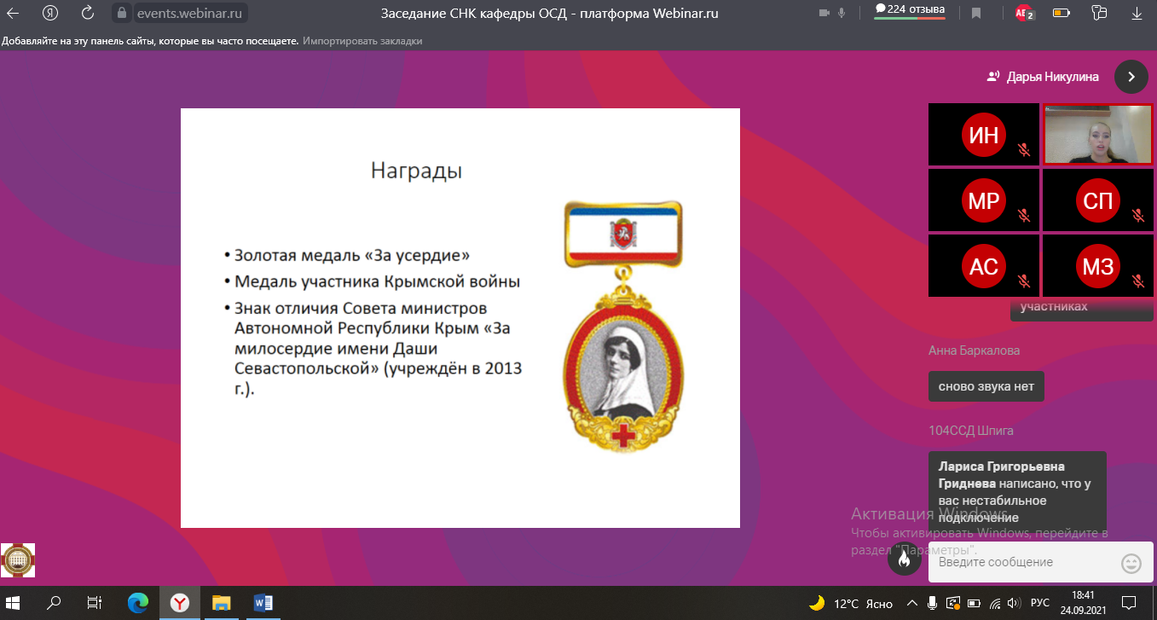Viewport: 1157px width, 620px height.
Task: Click the organization logo at bottom left
Action: pos(18,561)
